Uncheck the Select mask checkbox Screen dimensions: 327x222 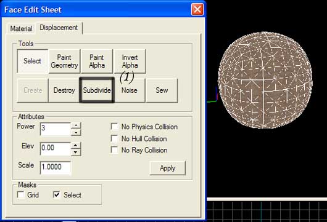(57, 195)
